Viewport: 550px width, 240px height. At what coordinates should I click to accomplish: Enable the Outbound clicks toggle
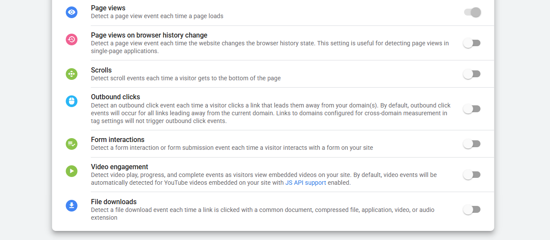point(472,109)
